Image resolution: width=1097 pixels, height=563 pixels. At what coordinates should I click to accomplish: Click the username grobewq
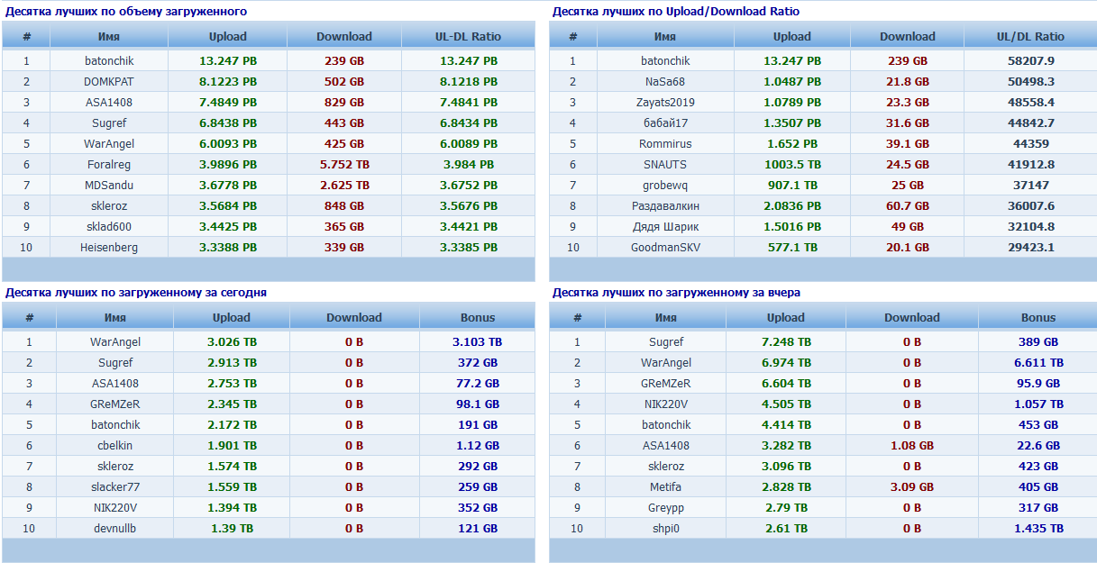(665, 185)
